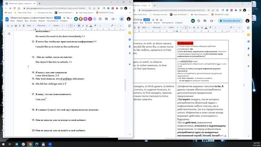This screenshot has height=147, width=261.
Task: Toggle underline in left Docs window
Action: (x=87, y=26)
